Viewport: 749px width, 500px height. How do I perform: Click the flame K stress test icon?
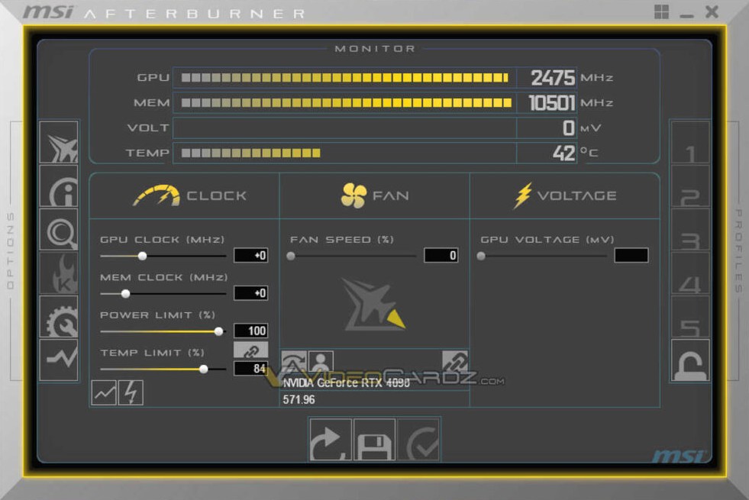click(59, 273)
